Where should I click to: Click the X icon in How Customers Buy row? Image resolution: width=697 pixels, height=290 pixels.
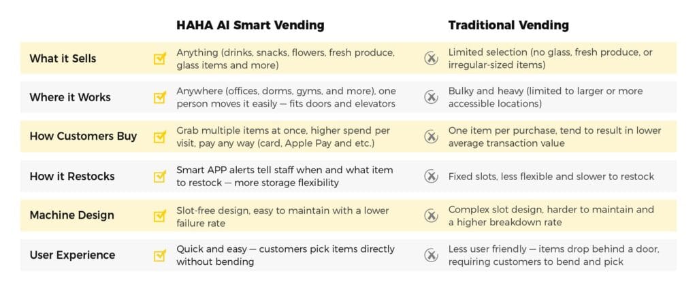point(431,137)
